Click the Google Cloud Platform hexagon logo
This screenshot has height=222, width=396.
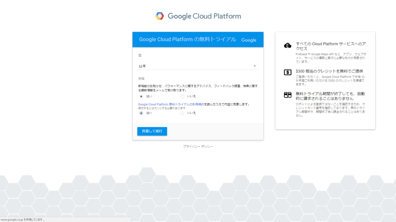(x=160, y=16)
